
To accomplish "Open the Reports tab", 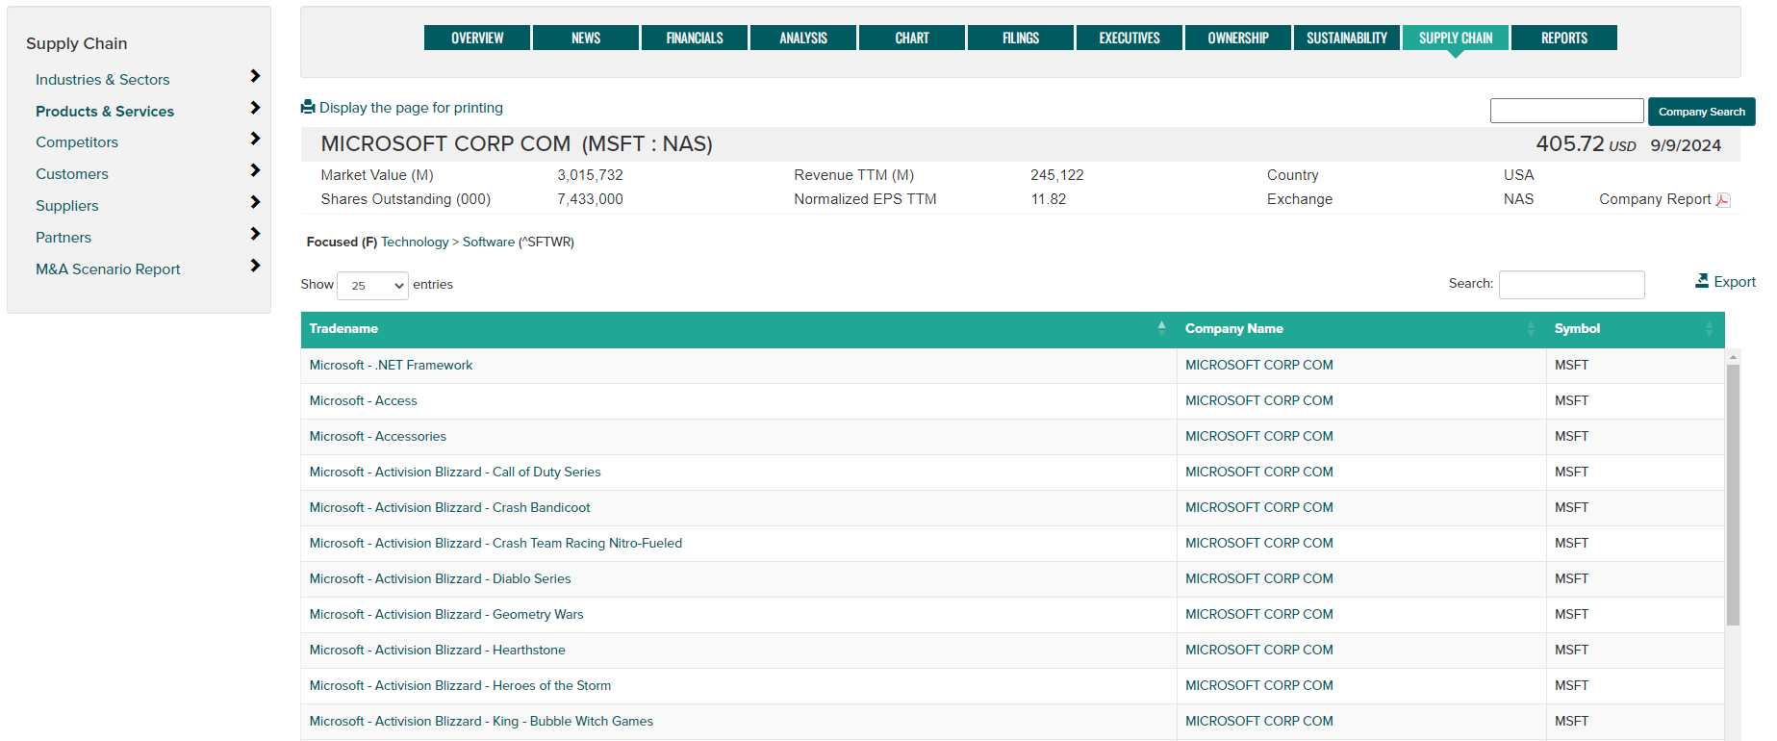I will [x=1564, y=38].
